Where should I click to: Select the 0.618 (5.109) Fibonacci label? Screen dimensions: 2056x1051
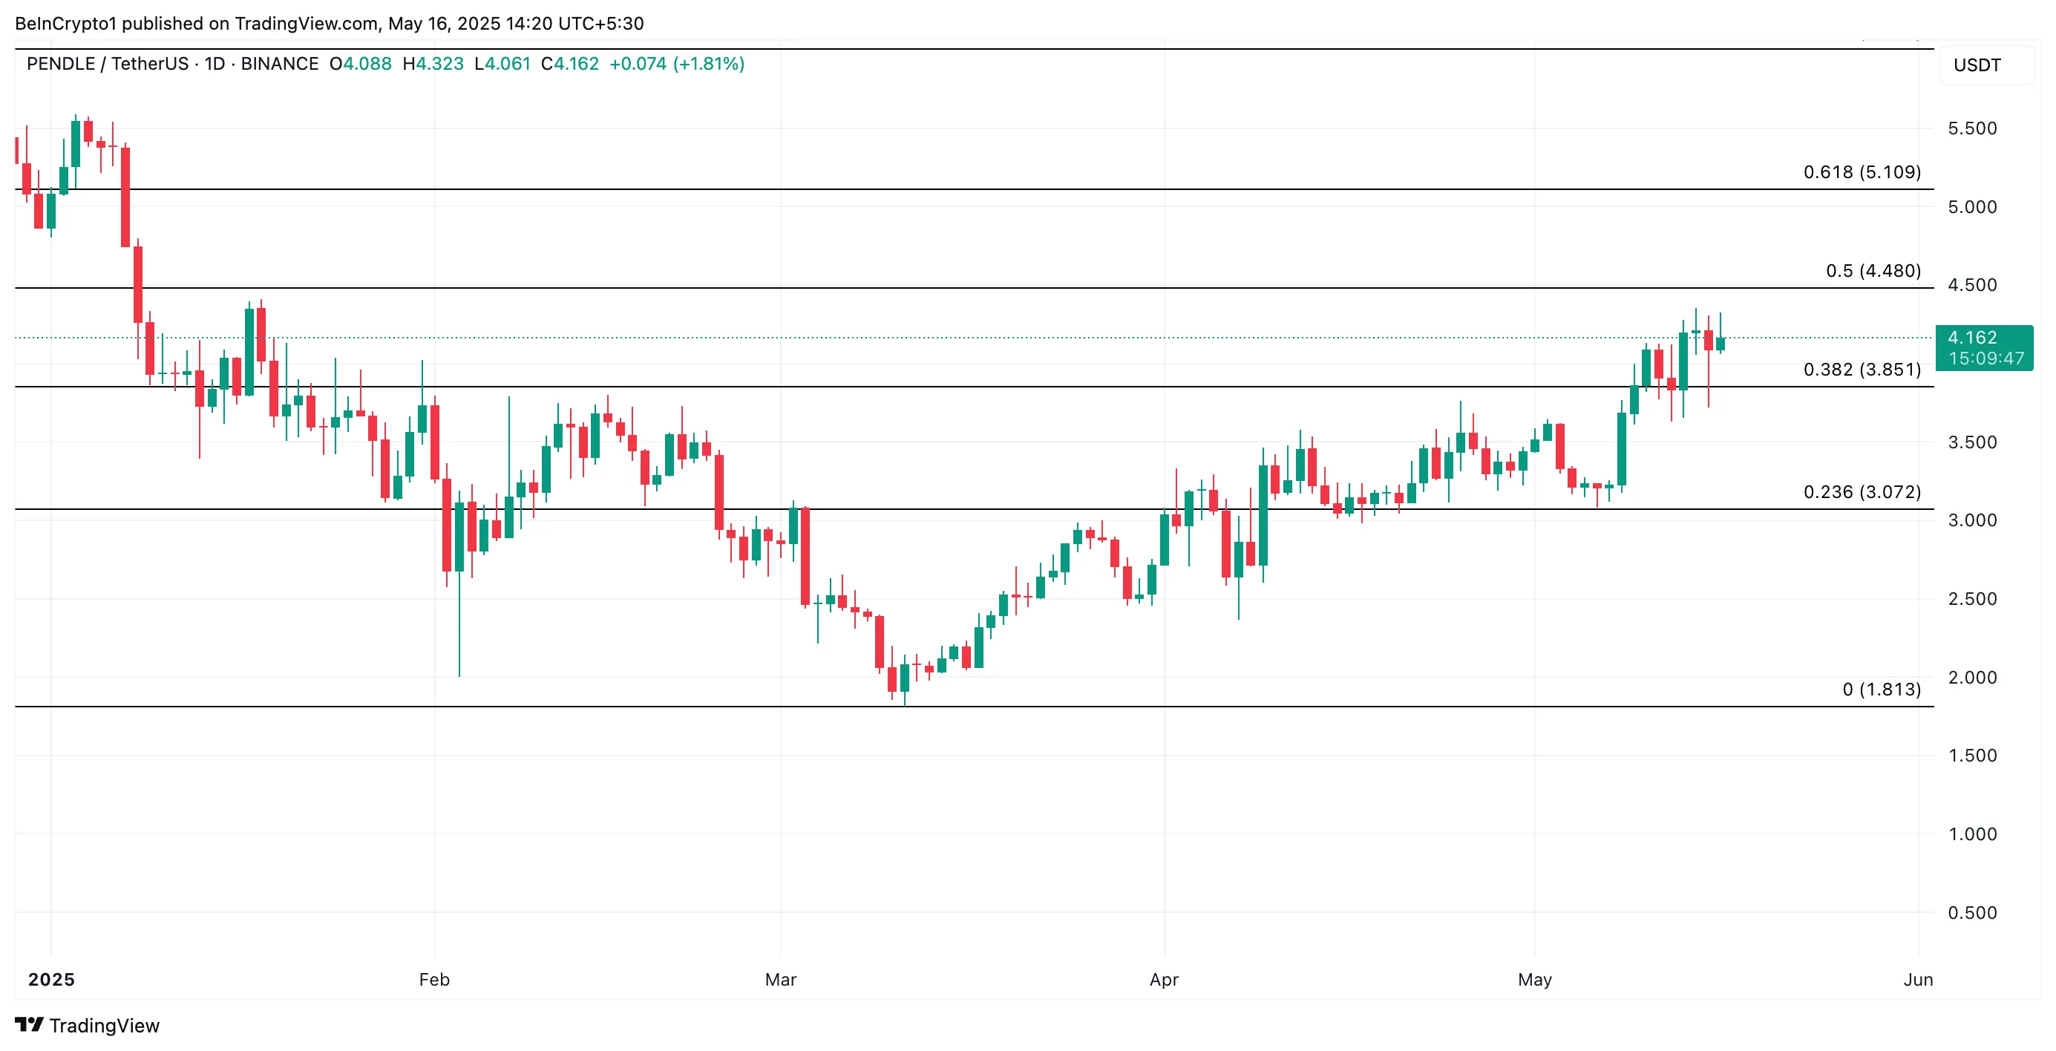[x=1862, y=172]
